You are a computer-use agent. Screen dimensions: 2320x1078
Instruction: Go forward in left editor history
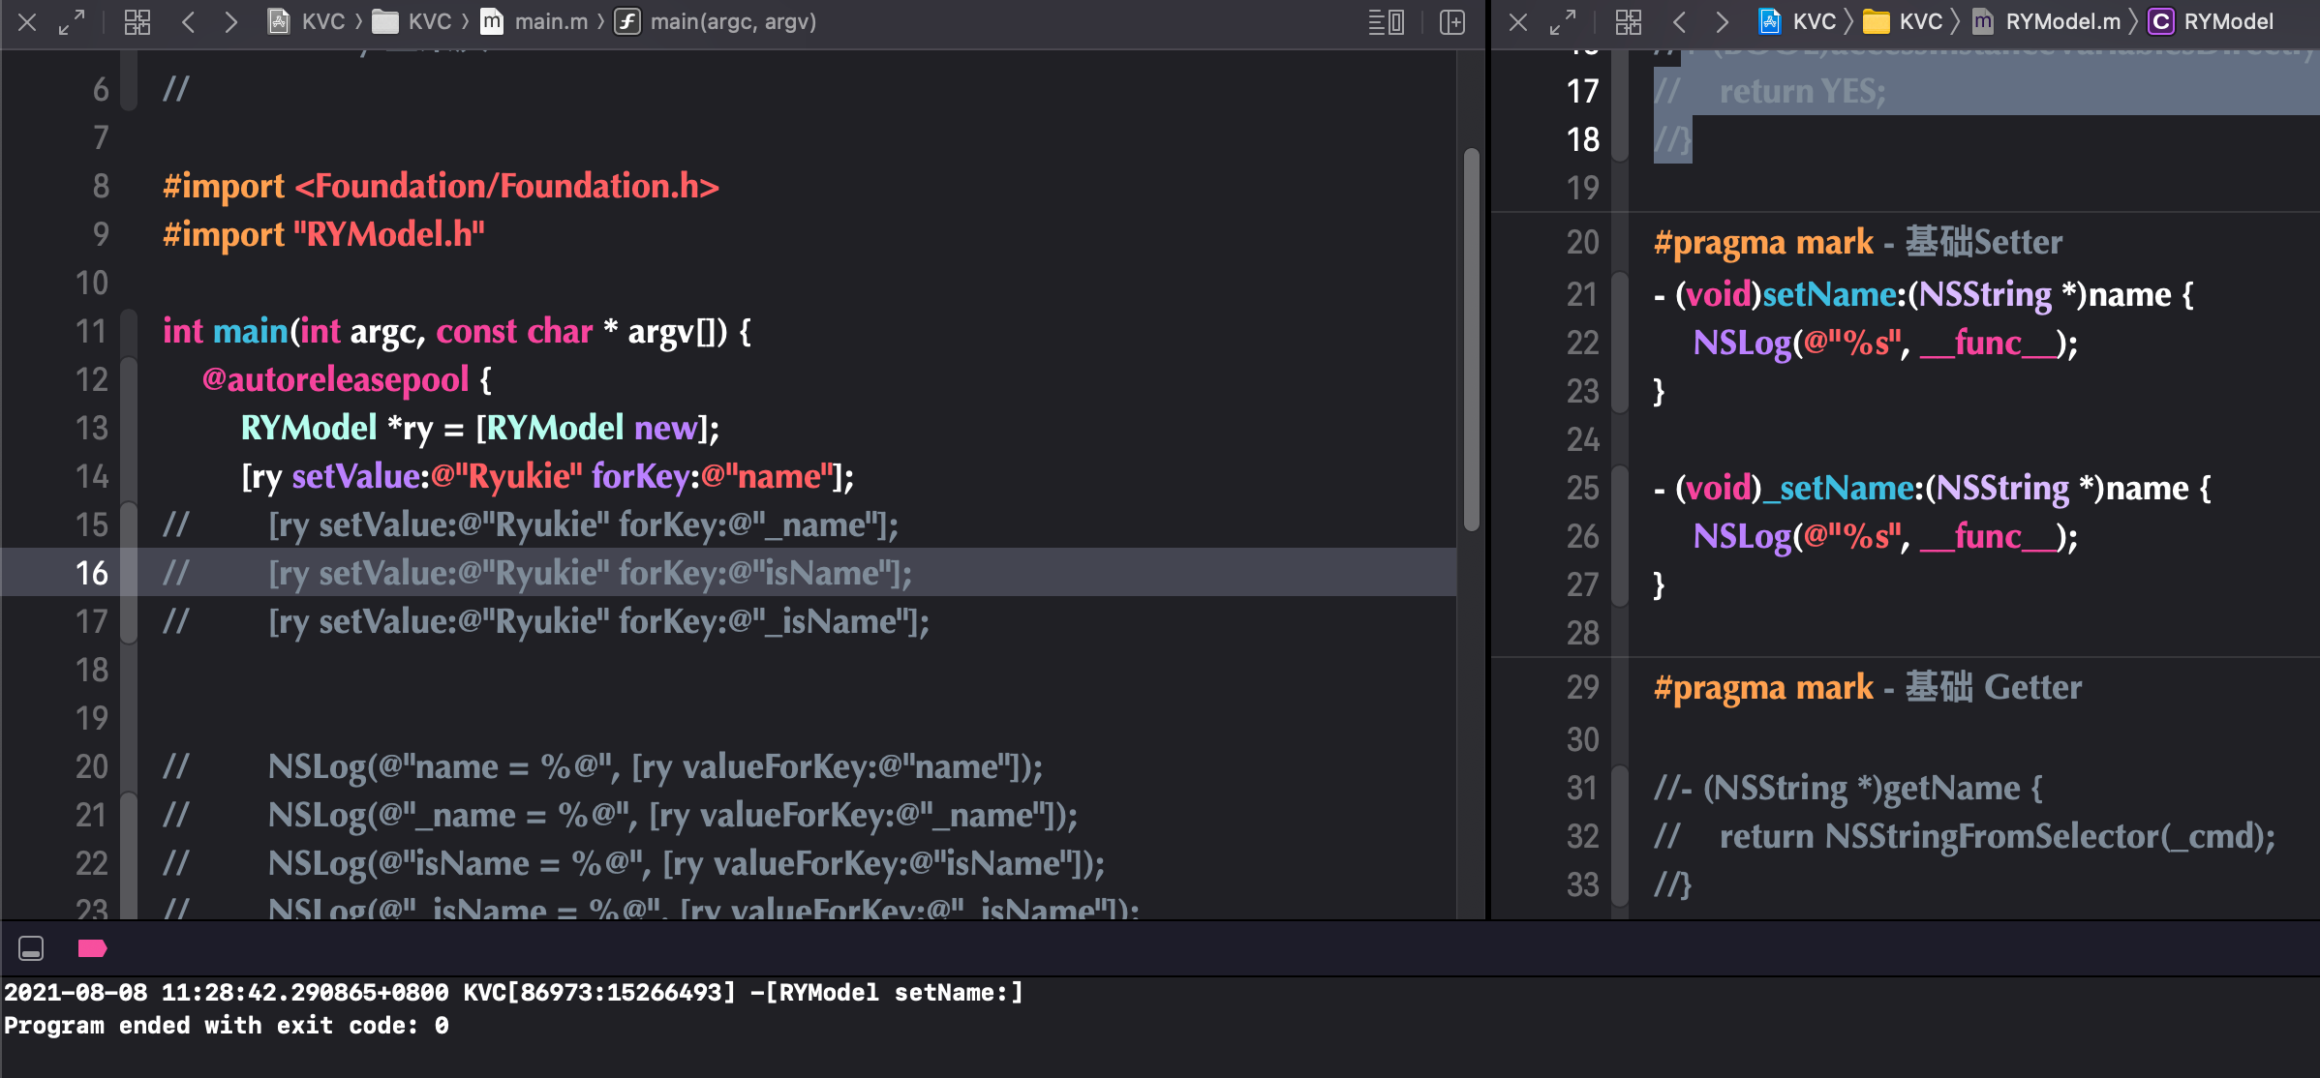(230, 21)
